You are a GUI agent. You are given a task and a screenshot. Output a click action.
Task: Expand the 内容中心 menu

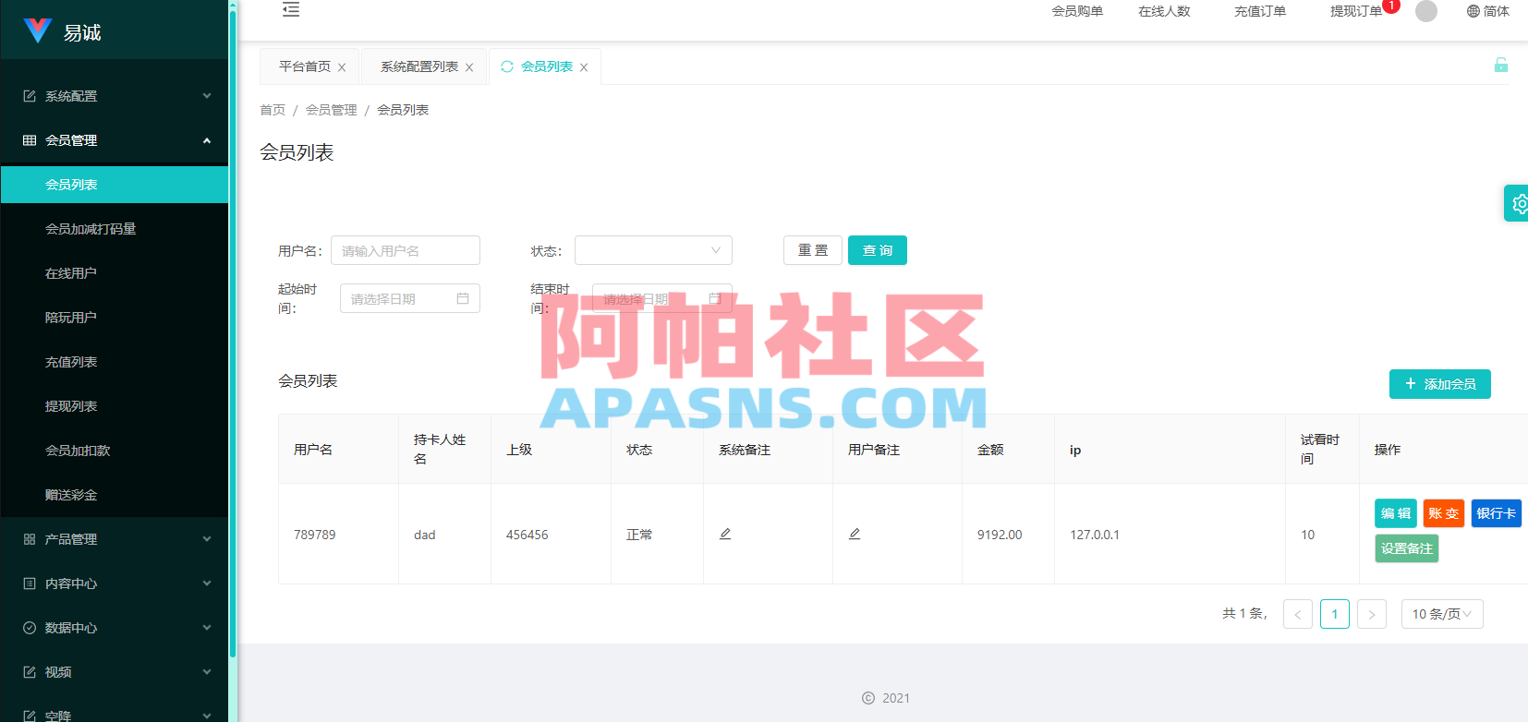pyautogui.click(x=115, y=584)
